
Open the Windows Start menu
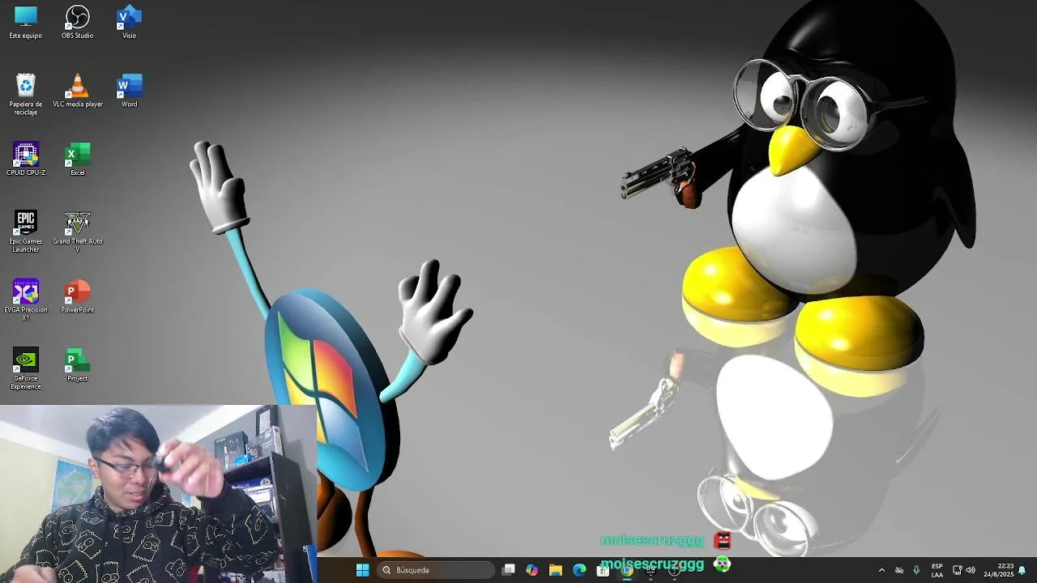click(x=363, y=570)
